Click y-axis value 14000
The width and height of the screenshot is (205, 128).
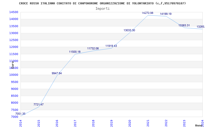coord(14,19)
